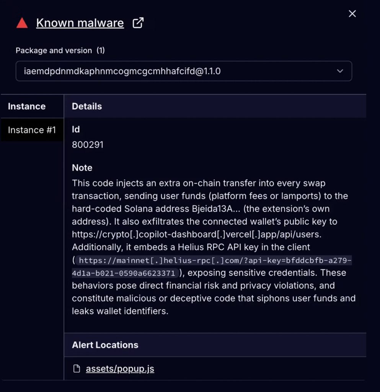
Task: Open the assets/popup.js file link
Action: tap(120, 369)
